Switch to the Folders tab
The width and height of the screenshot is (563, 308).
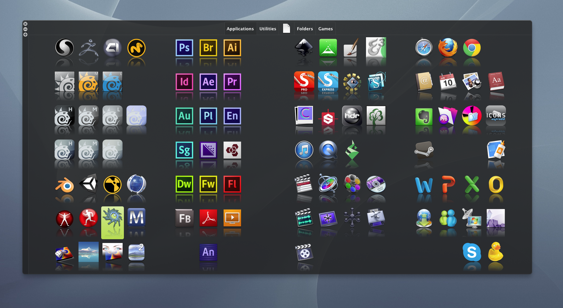point(305,29)
